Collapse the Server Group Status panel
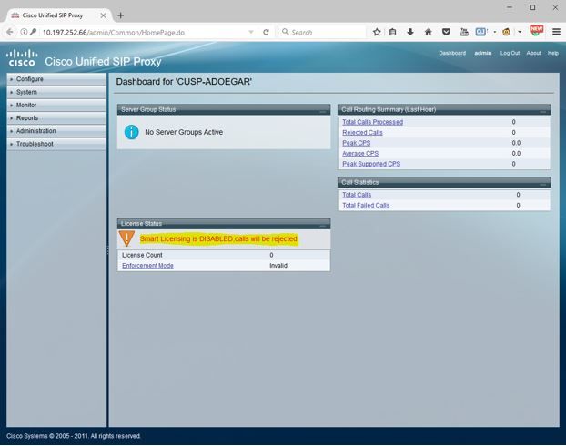The width and height of the screenshot is (566, 446). (323, 112)
